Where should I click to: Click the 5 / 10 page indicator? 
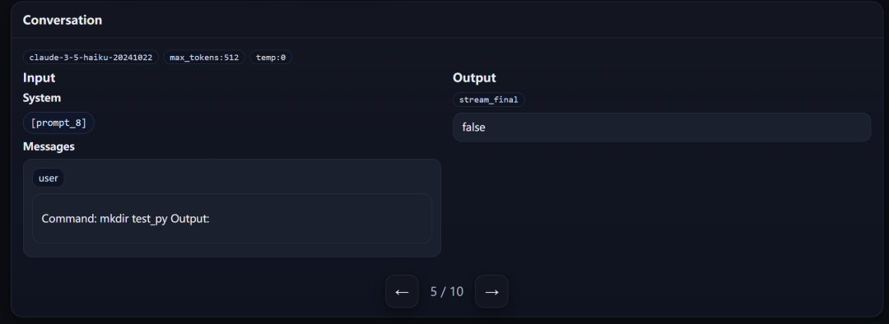coord(447,292)
